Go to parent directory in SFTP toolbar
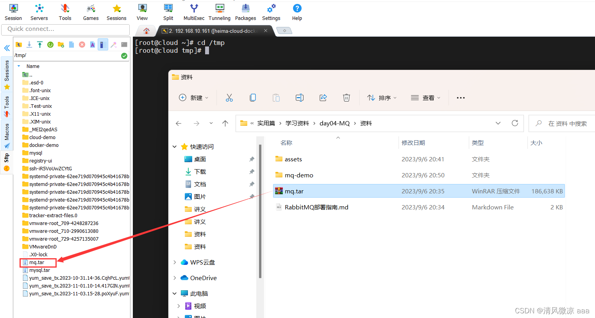 coord(19,45)
